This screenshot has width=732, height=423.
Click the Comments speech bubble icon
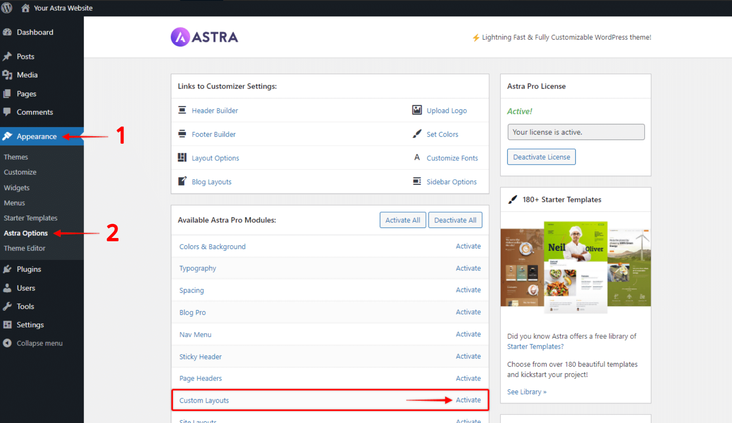[x=7, y=112]
